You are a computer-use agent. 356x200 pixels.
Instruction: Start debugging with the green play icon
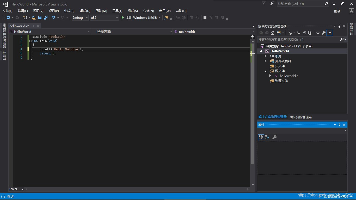[123, 18]
